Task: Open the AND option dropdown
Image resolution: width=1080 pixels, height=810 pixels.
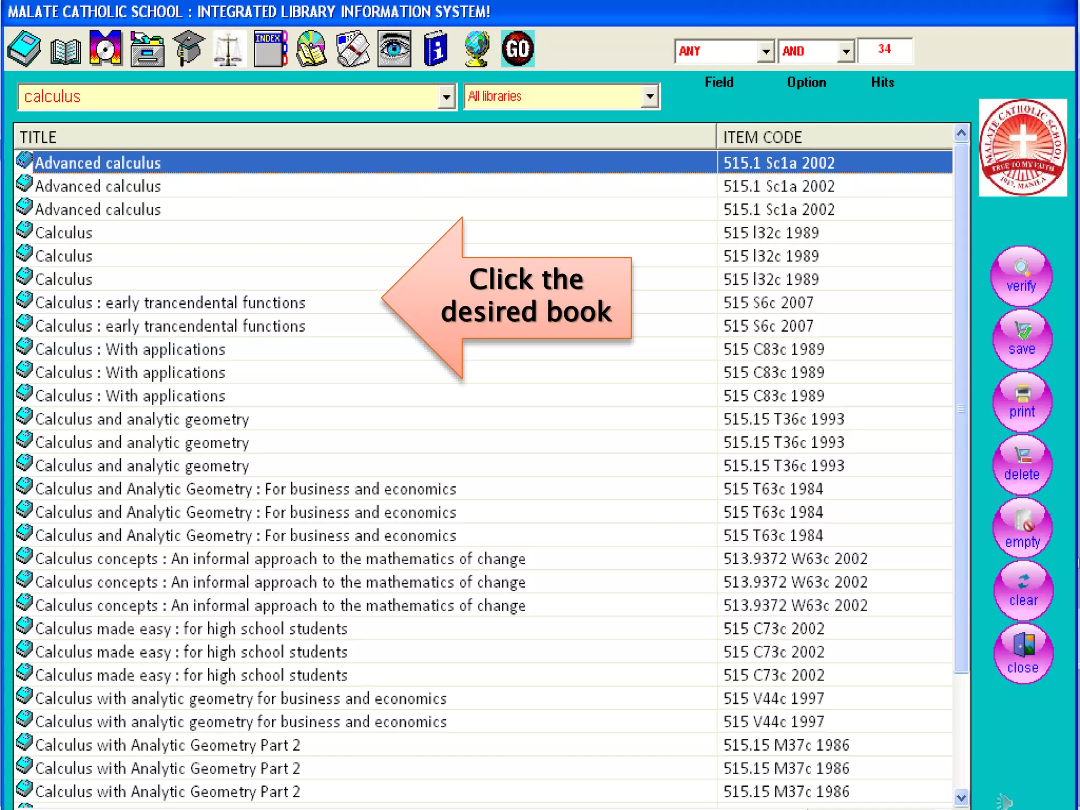Action: (846, 51)
